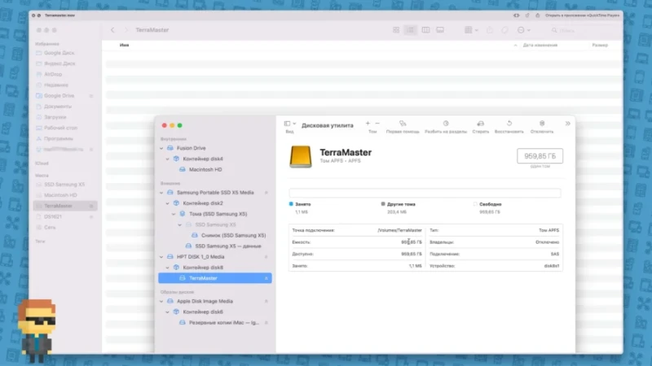This screenshot has height=366, width=652.
Task: Collapse the Volumes (SSD Samsung X5) group
Action: pyautogui.click(x=174, y=214)
